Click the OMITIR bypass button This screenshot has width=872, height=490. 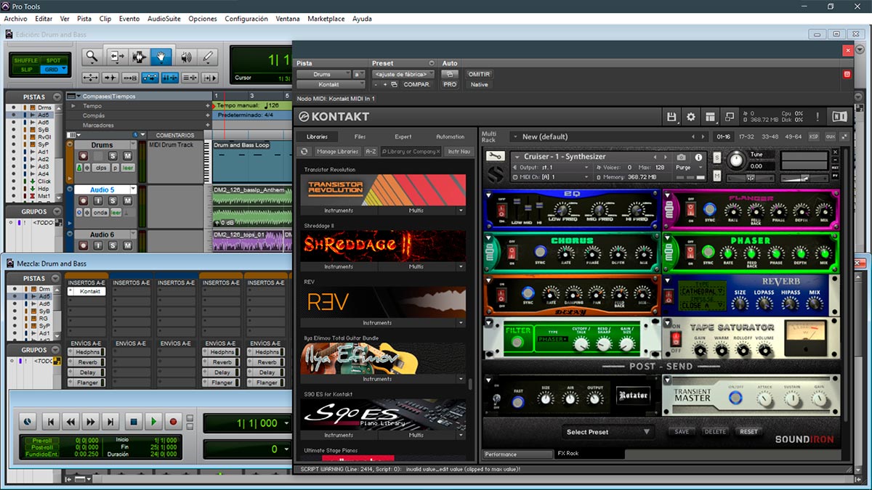point(479,74)
